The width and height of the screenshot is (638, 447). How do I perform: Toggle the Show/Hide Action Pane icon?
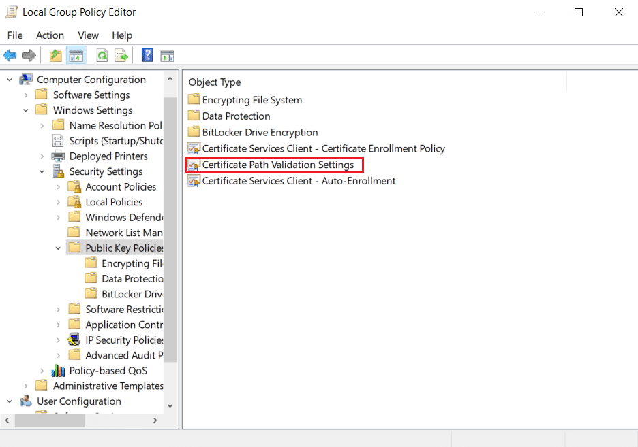coord(168,55)
